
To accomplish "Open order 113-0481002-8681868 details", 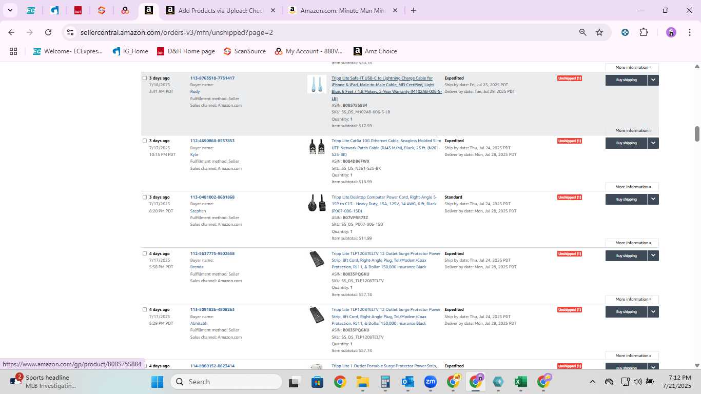I will (x=212, y=197).
